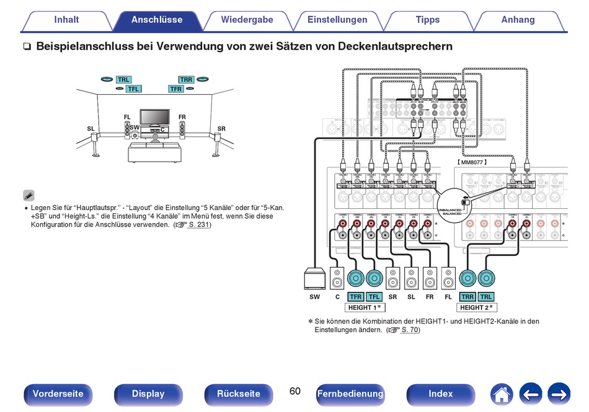Click the FR tower speaker in room illustration
This screenshot has width=589, height=412.
point(182,130)
